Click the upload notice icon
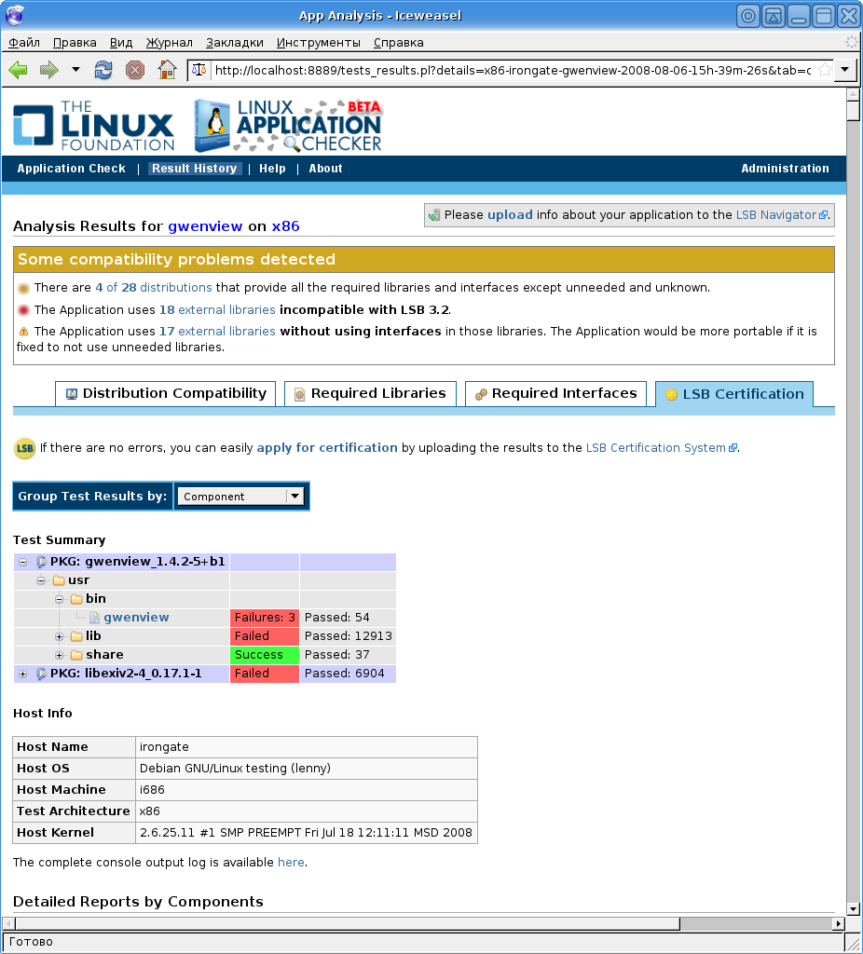 (x=434, y=215)
